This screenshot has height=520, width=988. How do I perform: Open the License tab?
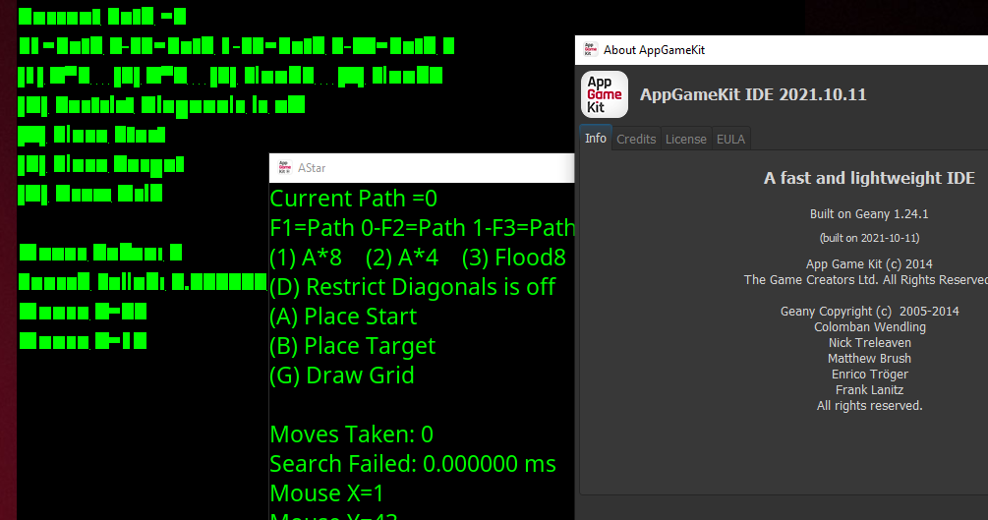coord(685,140)
